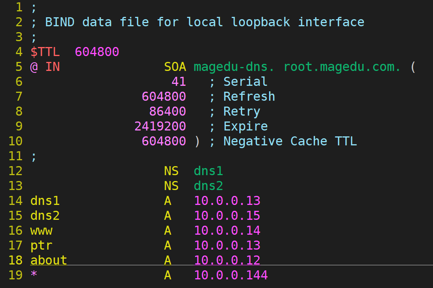Select IP address 10.0.0.144

point(231,275)
